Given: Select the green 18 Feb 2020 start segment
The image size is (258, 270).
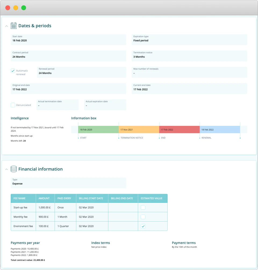Looking at the screenshot, I should pyautogui.click(x=98, y=130).
